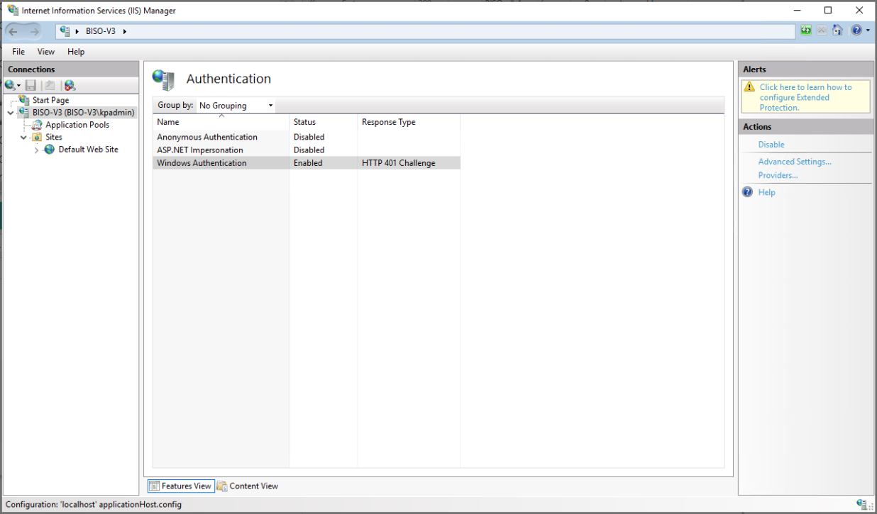Open the File menu
This screenshot has width=877, height=514.
[18, 52]
